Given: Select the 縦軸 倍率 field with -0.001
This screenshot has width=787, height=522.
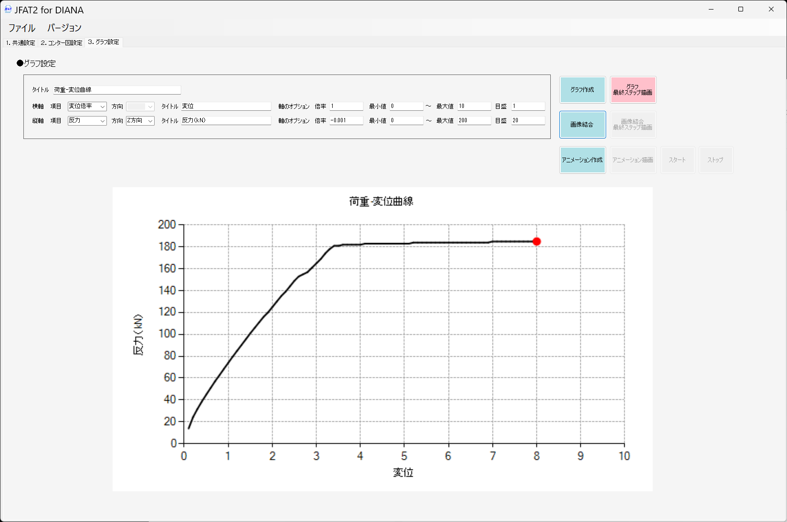Looking at the screenshot, I should tap(346, 121).
